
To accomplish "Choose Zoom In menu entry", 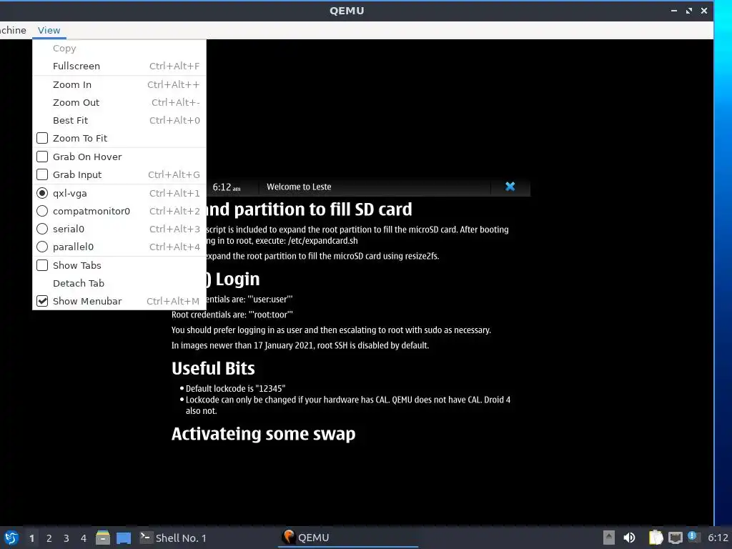I will (x=119, y=84).
